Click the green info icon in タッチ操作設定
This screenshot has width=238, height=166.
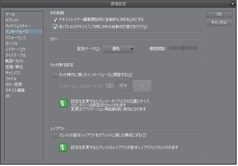[x=63, y=103]
